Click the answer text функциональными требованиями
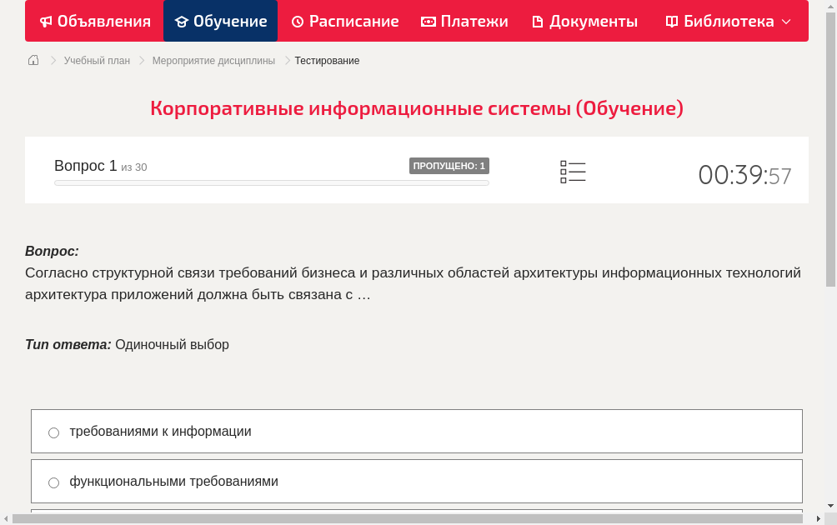Image resolution: width=837 pixels, height=525 pixels. 173,482
